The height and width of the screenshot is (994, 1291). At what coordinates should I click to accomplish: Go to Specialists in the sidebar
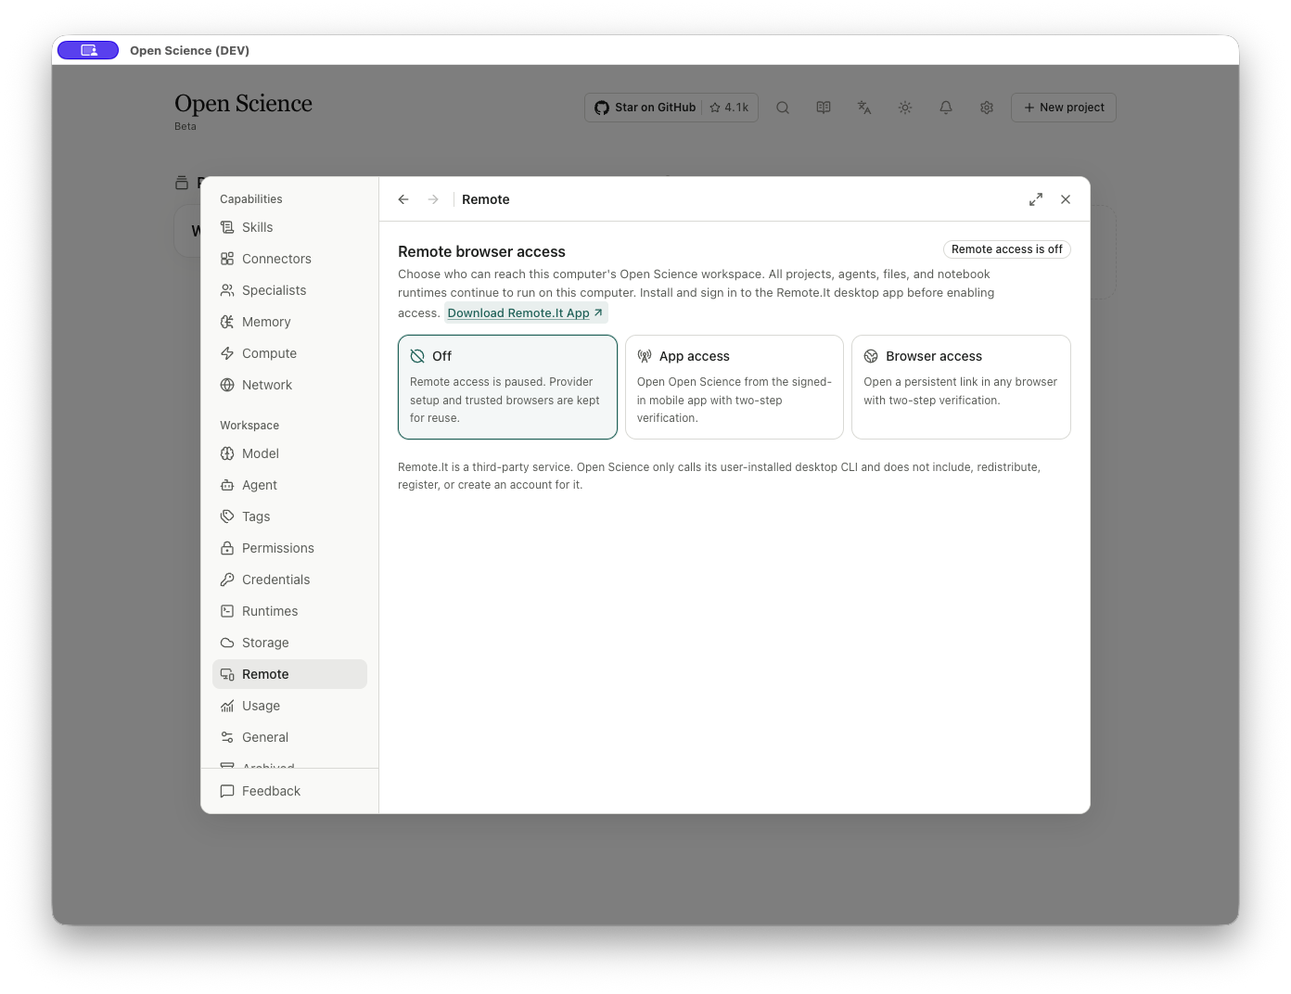click(x=289, y=290)
